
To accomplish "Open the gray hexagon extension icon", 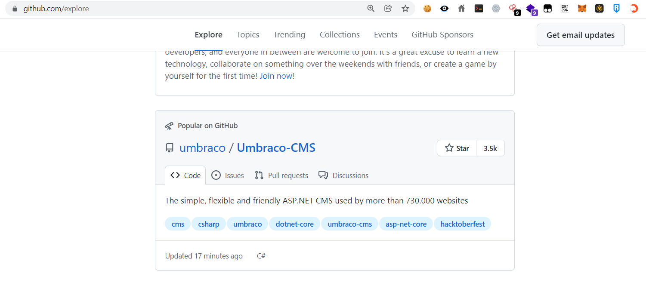I will point(496,8).
